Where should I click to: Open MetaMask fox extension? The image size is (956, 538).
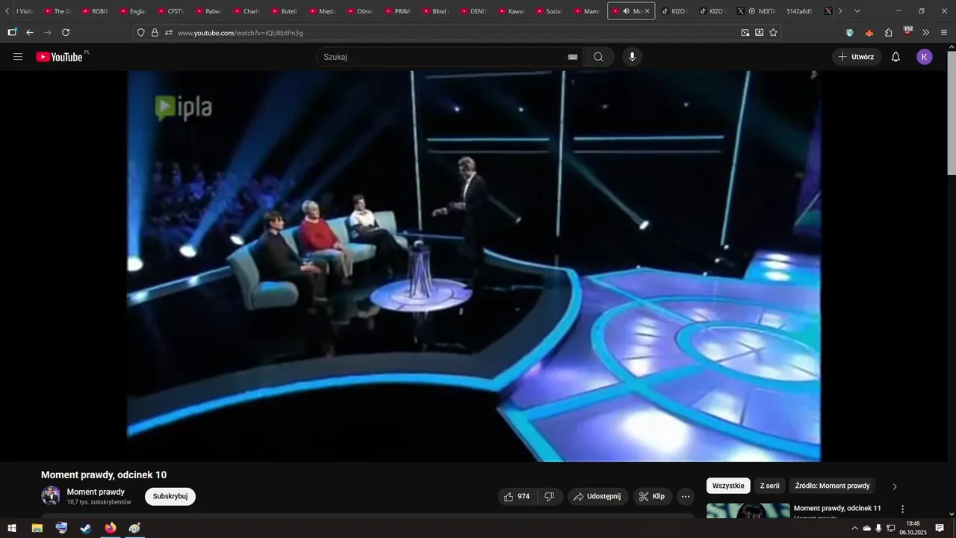pos(869,33)
